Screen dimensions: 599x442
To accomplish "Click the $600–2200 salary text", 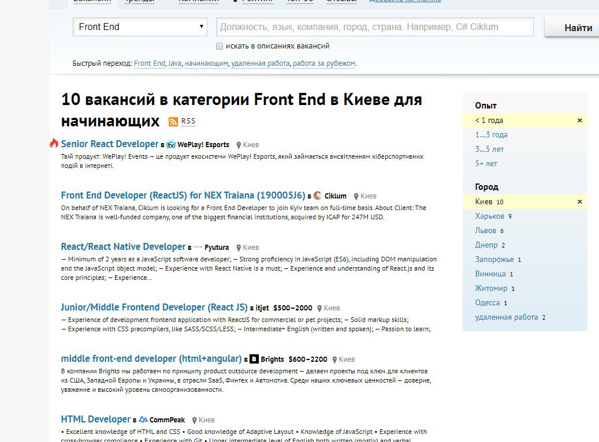I will (308, 359).
